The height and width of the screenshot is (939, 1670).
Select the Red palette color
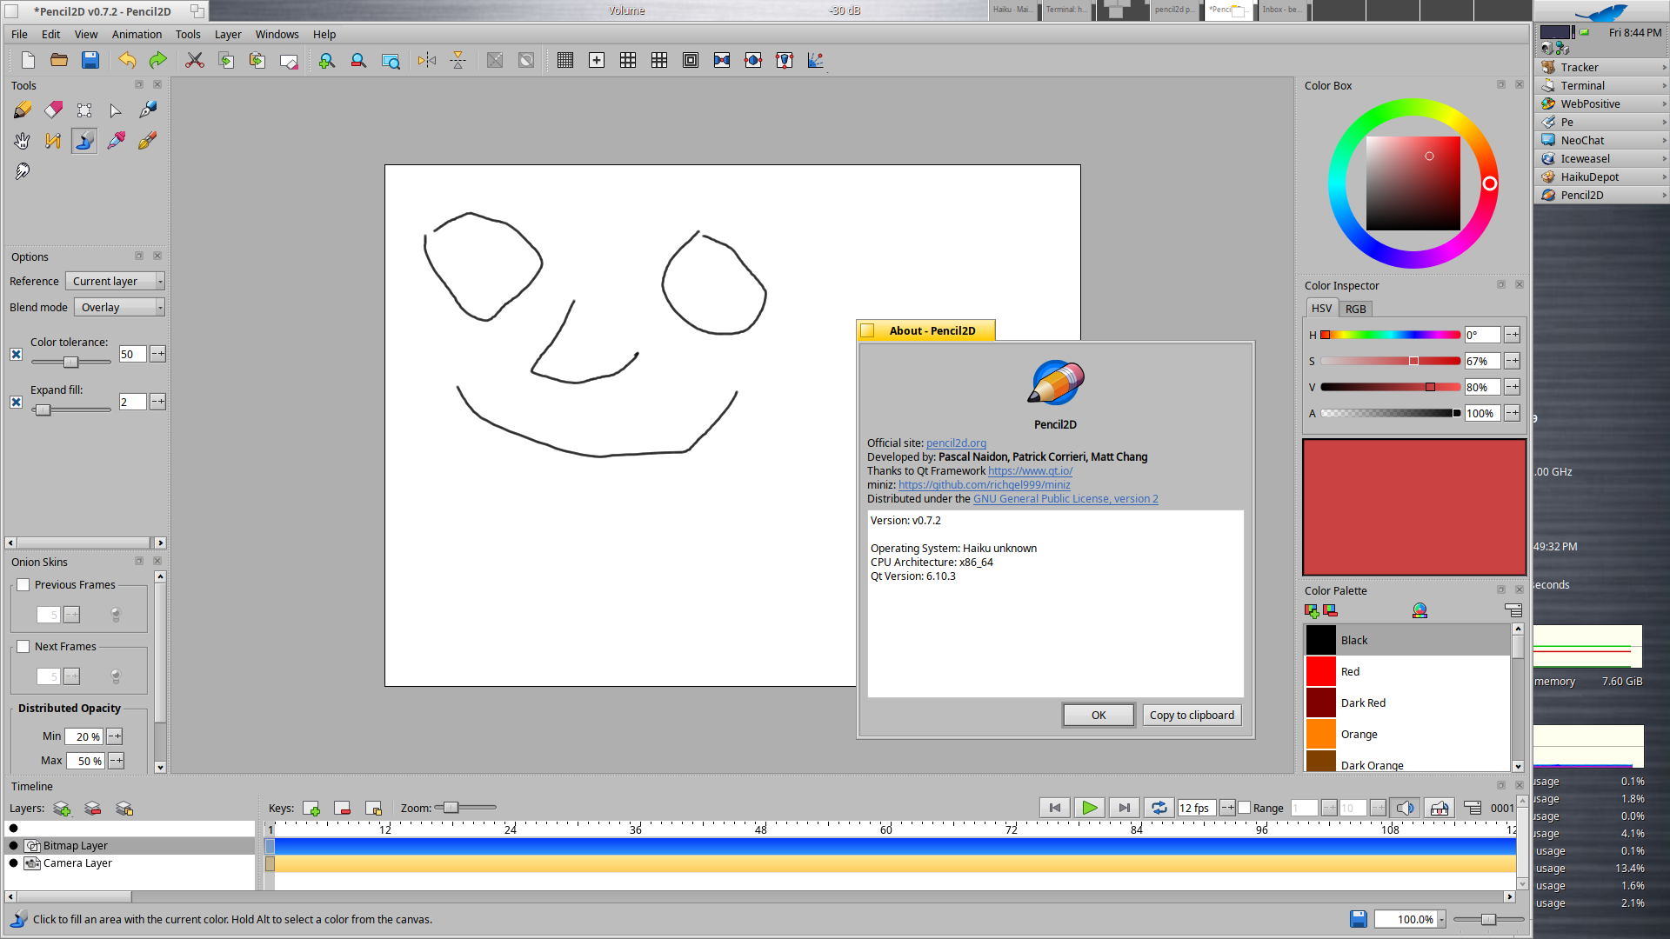[1407, 671]
